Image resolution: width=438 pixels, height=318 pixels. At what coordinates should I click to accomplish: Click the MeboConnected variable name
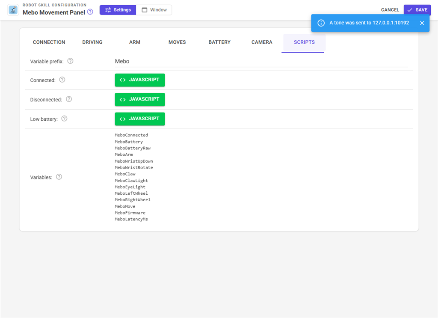(x=131, y=135)
